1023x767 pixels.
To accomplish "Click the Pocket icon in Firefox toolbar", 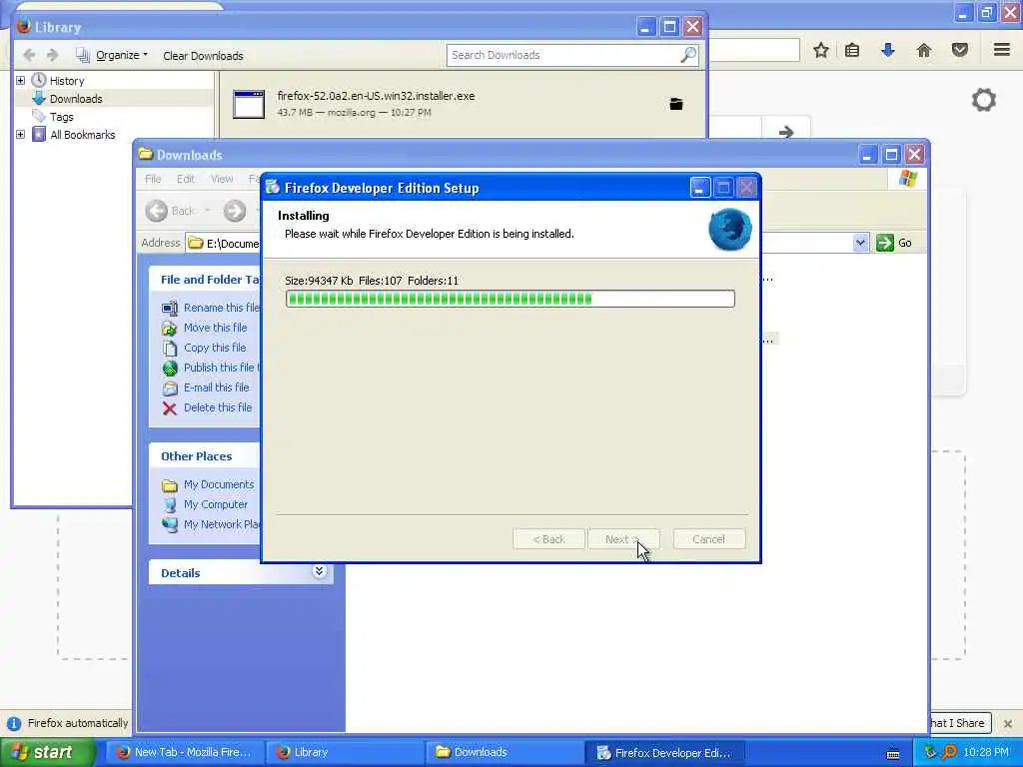I will coord(960,50).
